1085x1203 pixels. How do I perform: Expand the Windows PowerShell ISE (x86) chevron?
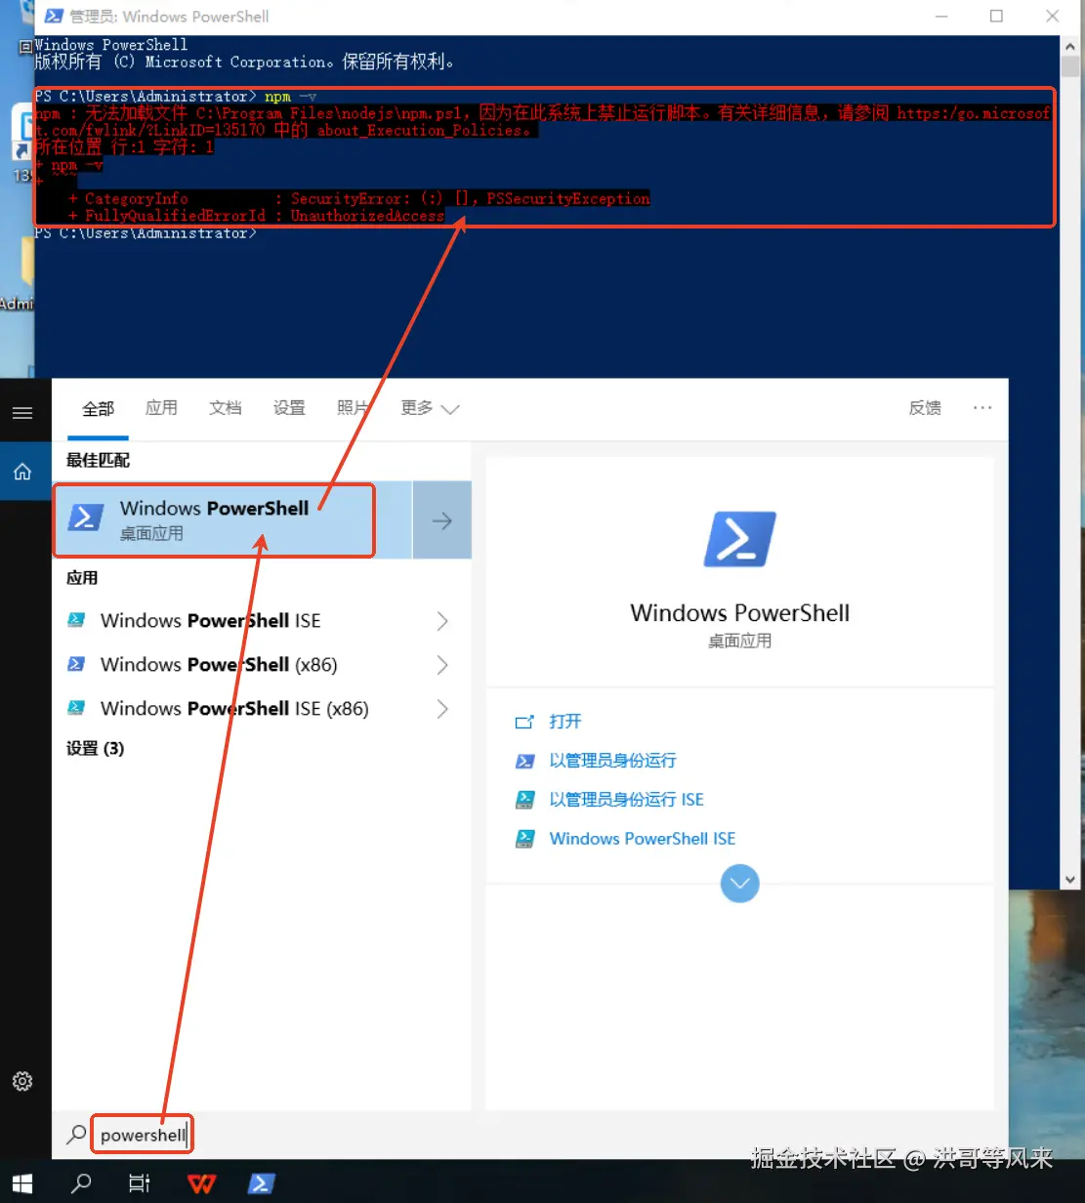[x=442, y=709]
